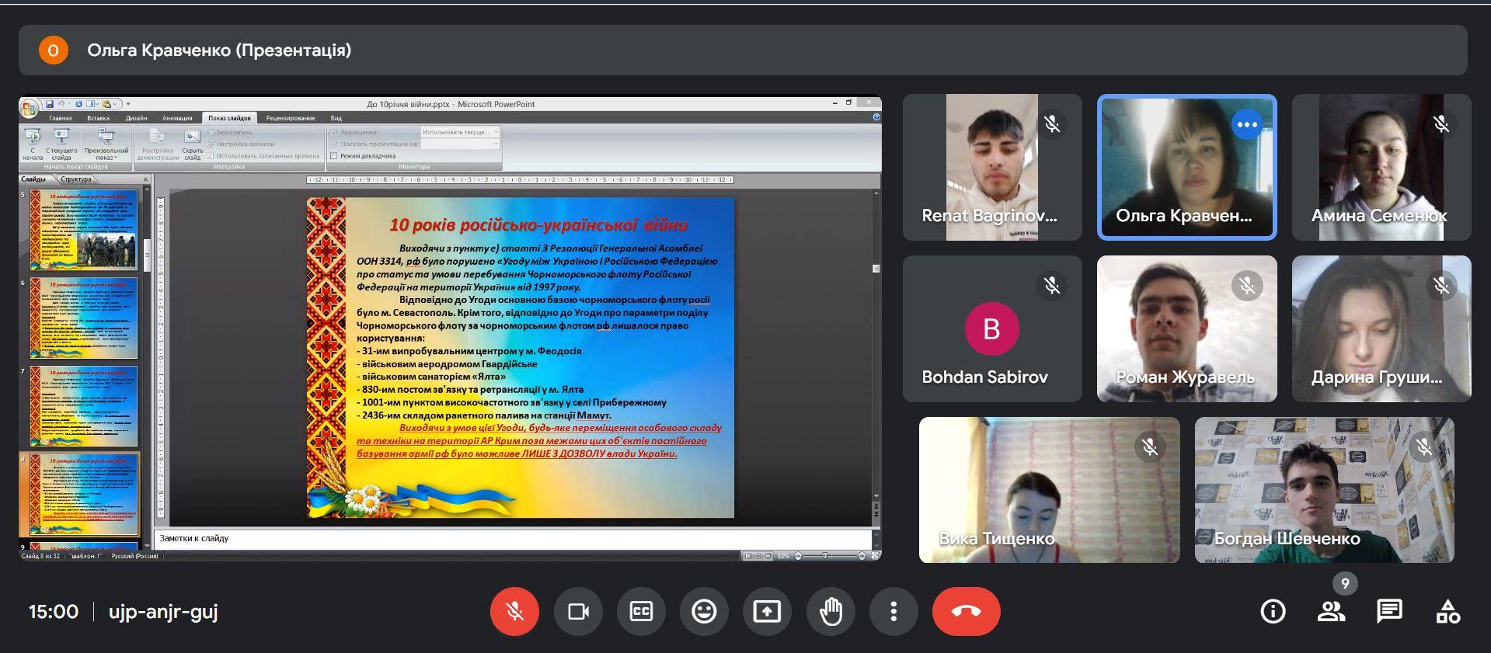Click the Дарина Груши video tile
The width and height of the screenshot is (1491, 653).
[x=1381, y=328]
